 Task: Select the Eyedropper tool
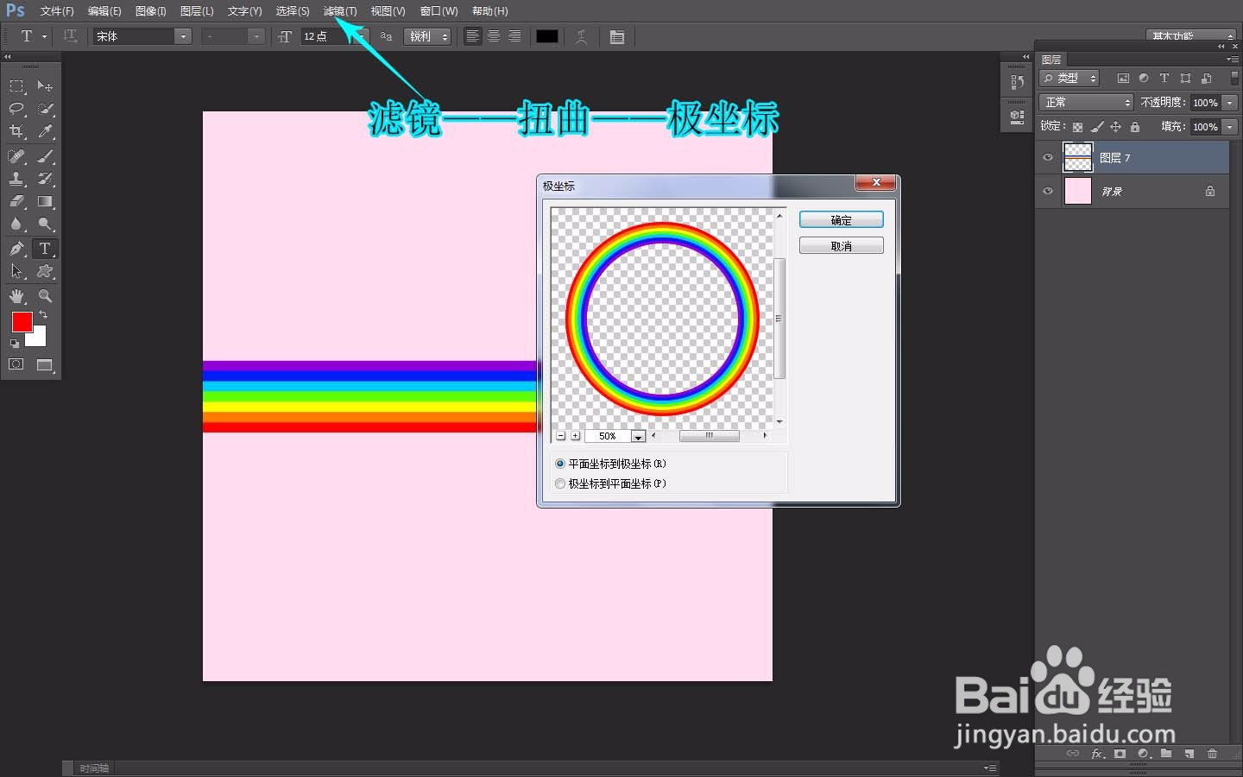tap(45, 131)
